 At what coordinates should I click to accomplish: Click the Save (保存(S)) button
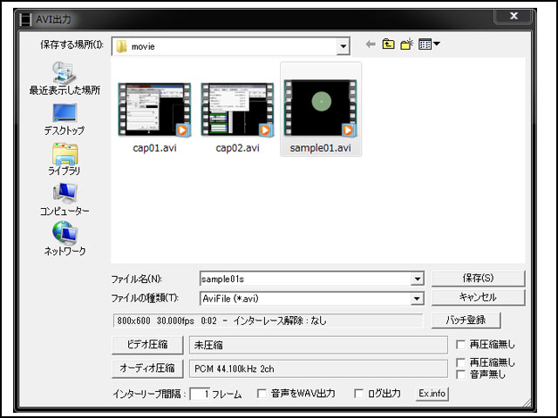coord(478,279)
